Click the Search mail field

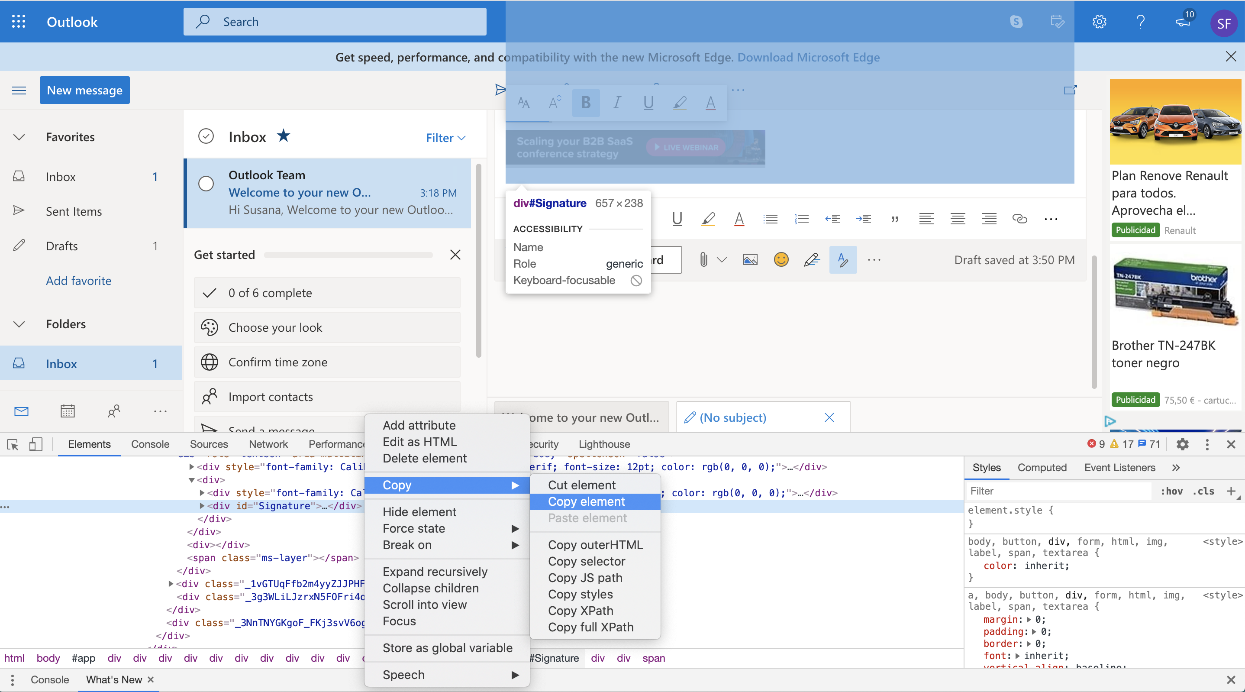335,22
